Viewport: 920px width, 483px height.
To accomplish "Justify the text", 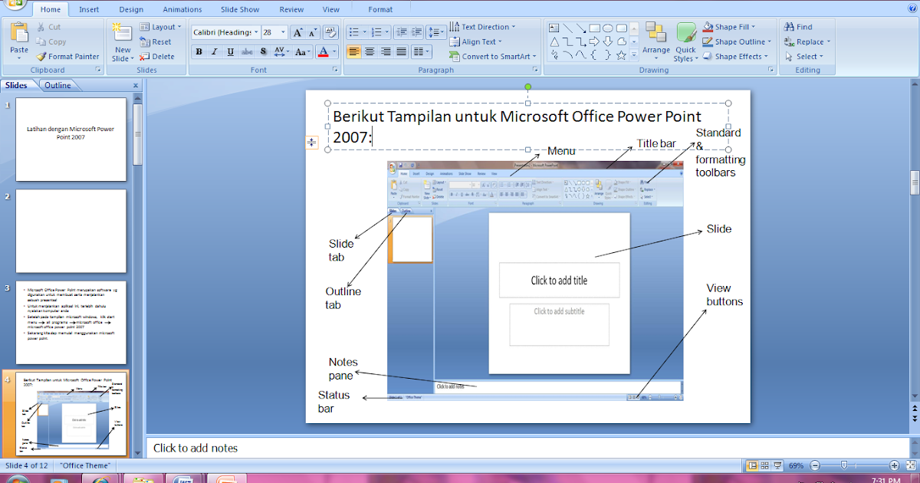I will [x=401, y=51].
